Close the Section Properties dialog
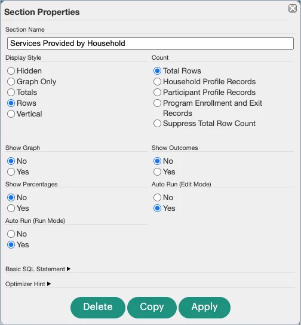 293,8
